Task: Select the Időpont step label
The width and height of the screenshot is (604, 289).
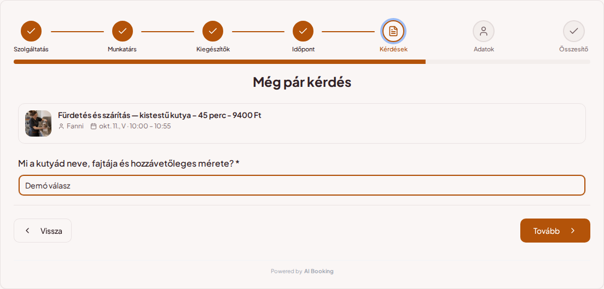Action: tap(303, 49)
